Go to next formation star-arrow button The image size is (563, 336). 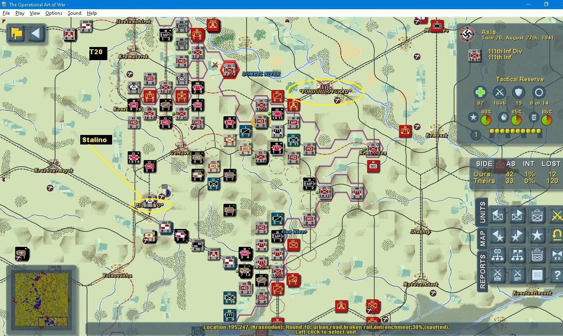(518, 235)
